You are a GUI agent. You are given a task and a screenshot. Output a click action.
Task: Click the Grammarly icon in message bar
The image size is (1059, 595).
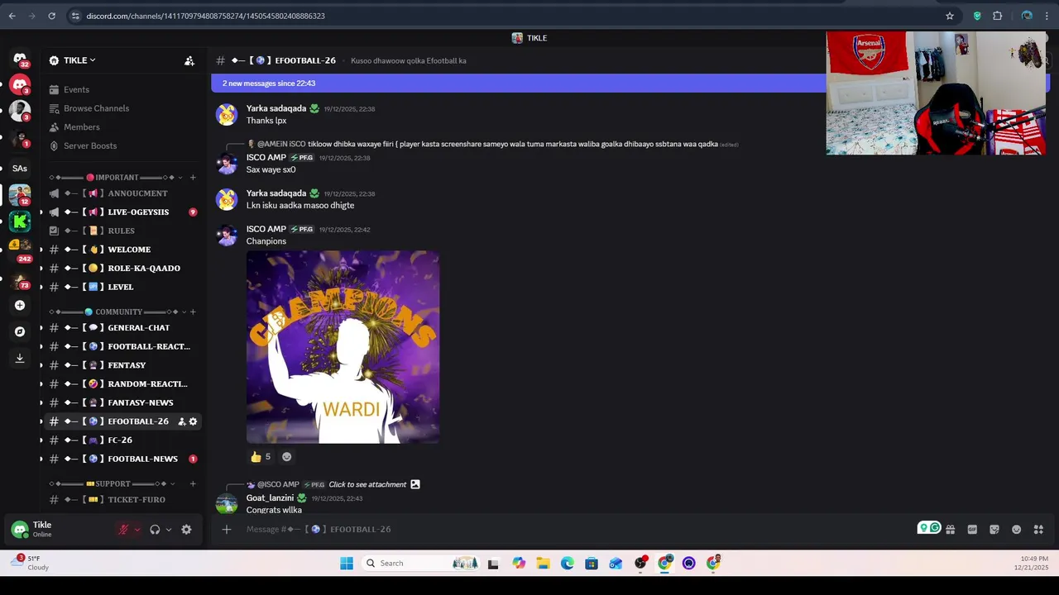935,528
